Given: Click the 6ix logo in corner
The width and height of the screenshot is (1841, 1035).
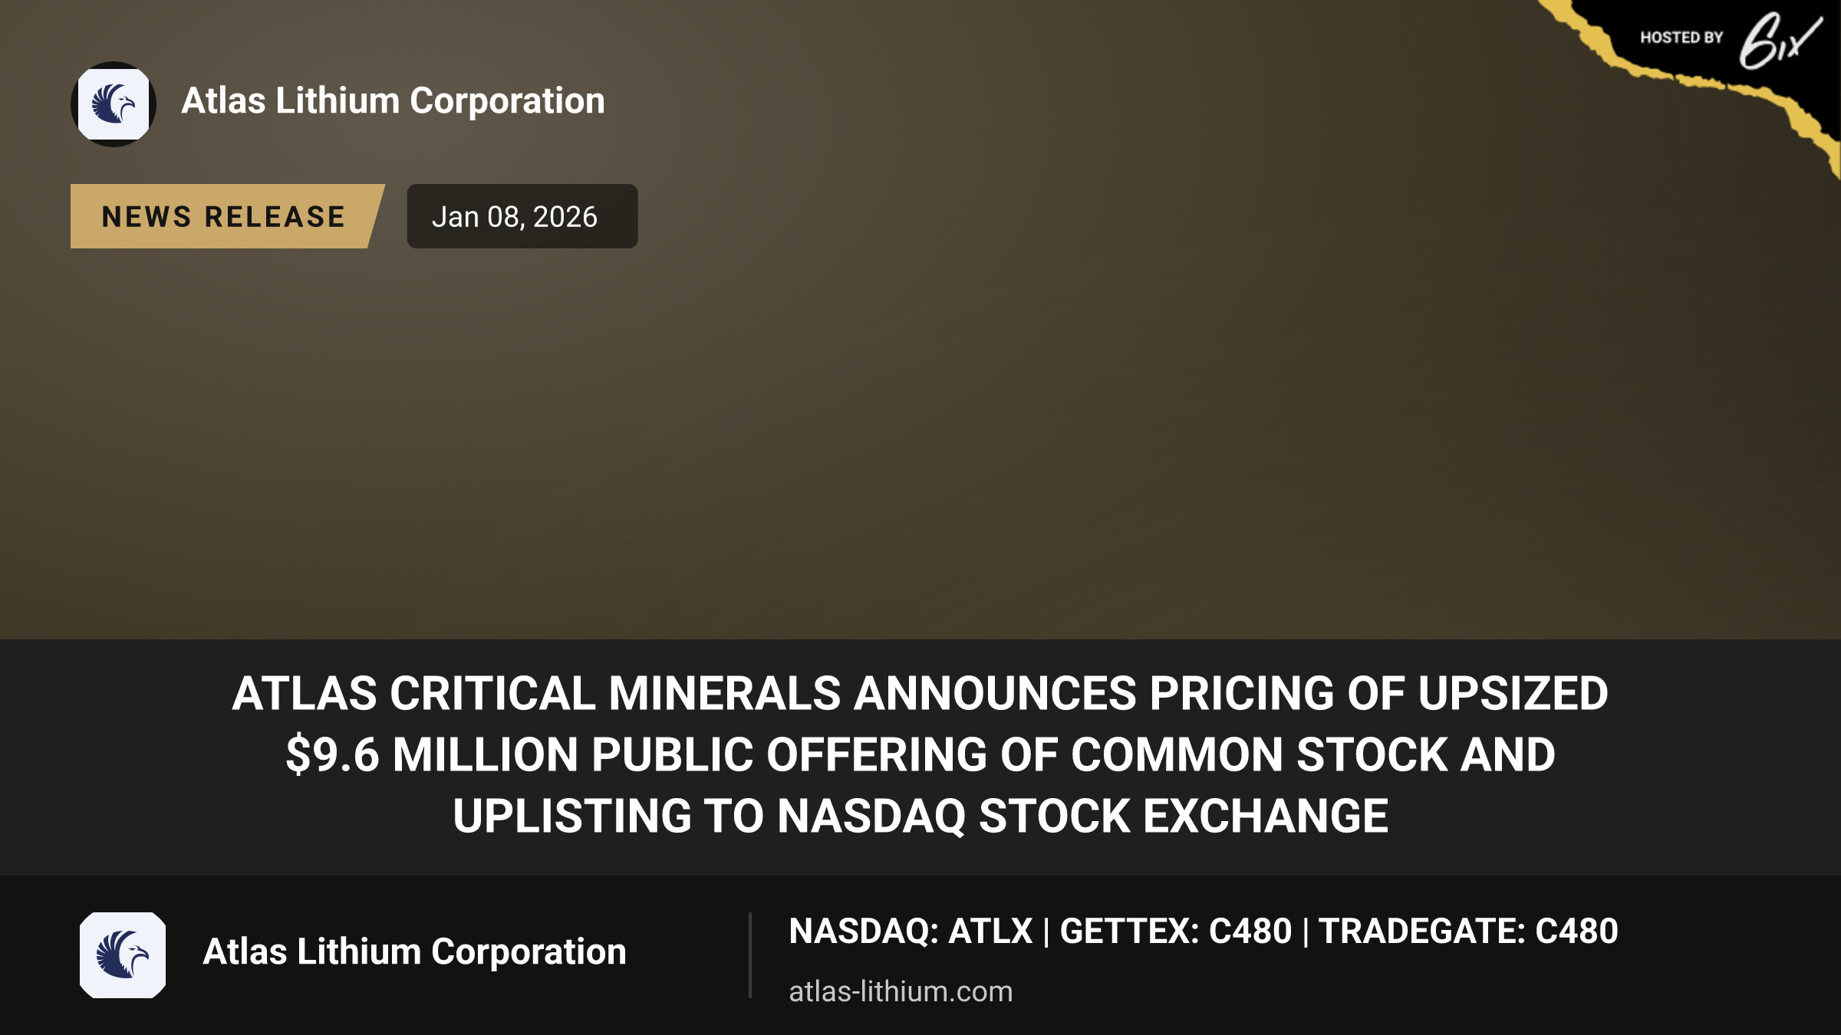Looking at the screenshot, I should click(1780, 40).
